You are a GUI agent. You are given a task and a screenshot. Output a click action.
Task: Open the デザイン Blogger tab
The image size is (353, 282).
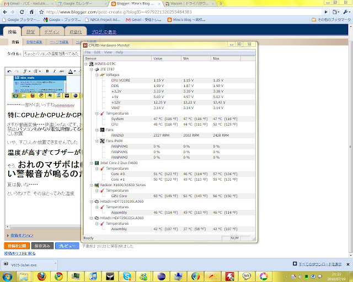click(x=52, y=32)
